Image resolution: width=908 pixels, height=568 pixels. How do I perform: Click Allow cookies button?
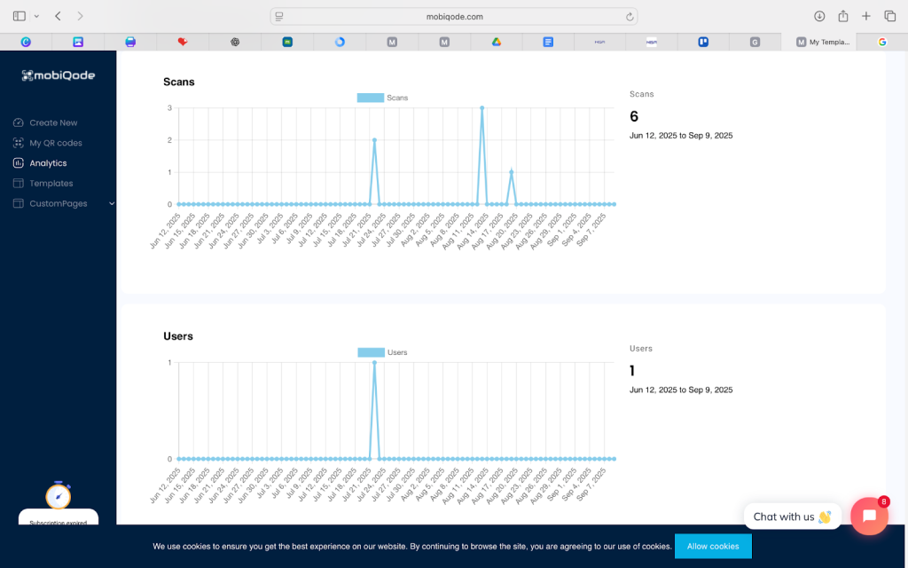(x=712, y=546)
